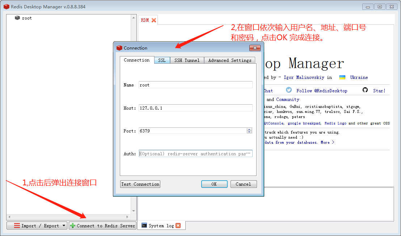Click right arrow of horizontal tree scrollbar
The image size is (401, 236).
(x=127, y=217)
